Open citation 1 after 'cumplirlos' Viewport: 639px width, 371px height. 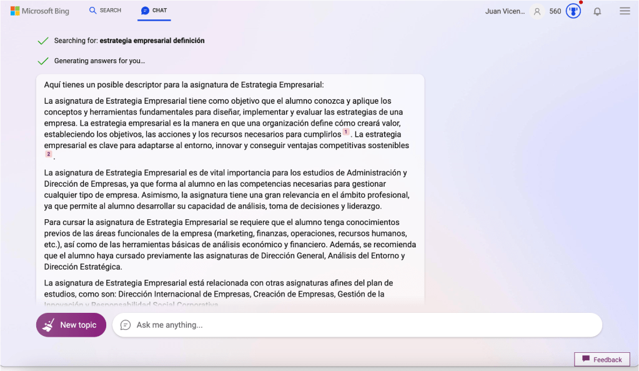click(345, 132)
